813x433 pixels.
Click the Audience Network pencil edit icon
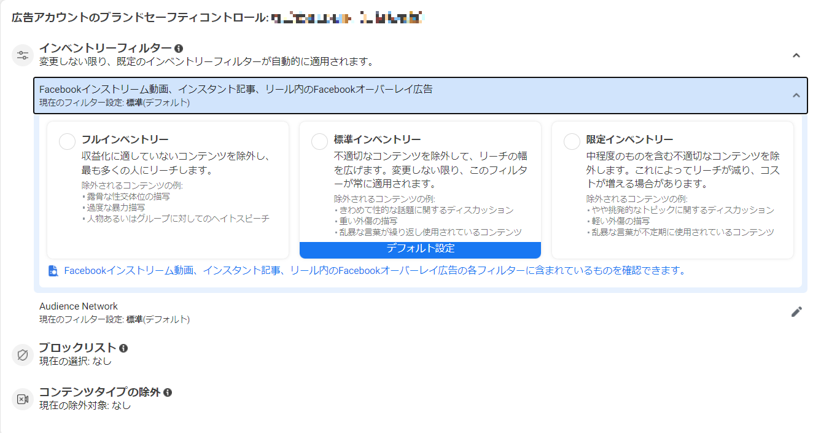tap(796, 312)
